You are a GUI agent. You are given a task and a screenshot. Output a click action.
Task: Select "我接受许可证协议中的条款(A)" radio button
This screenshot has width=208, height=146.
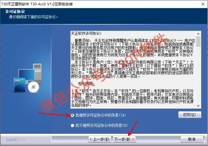coord(72,115)
